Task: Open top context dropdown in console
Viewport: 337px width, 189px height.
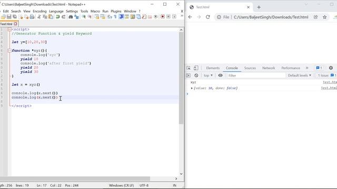Action: pos(208,76)
